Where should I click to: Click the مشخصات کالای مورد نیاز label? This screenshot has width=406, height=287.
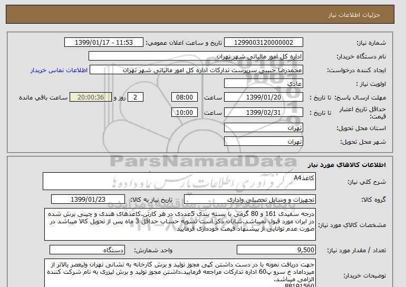pos(352,225)
